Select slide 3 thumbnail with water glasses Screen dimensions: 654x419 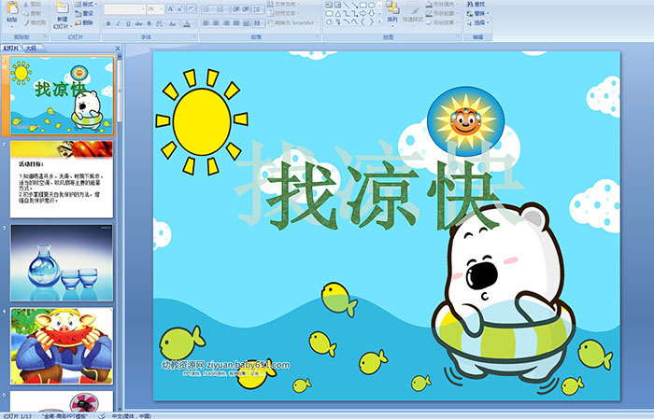tap(62, 263)
